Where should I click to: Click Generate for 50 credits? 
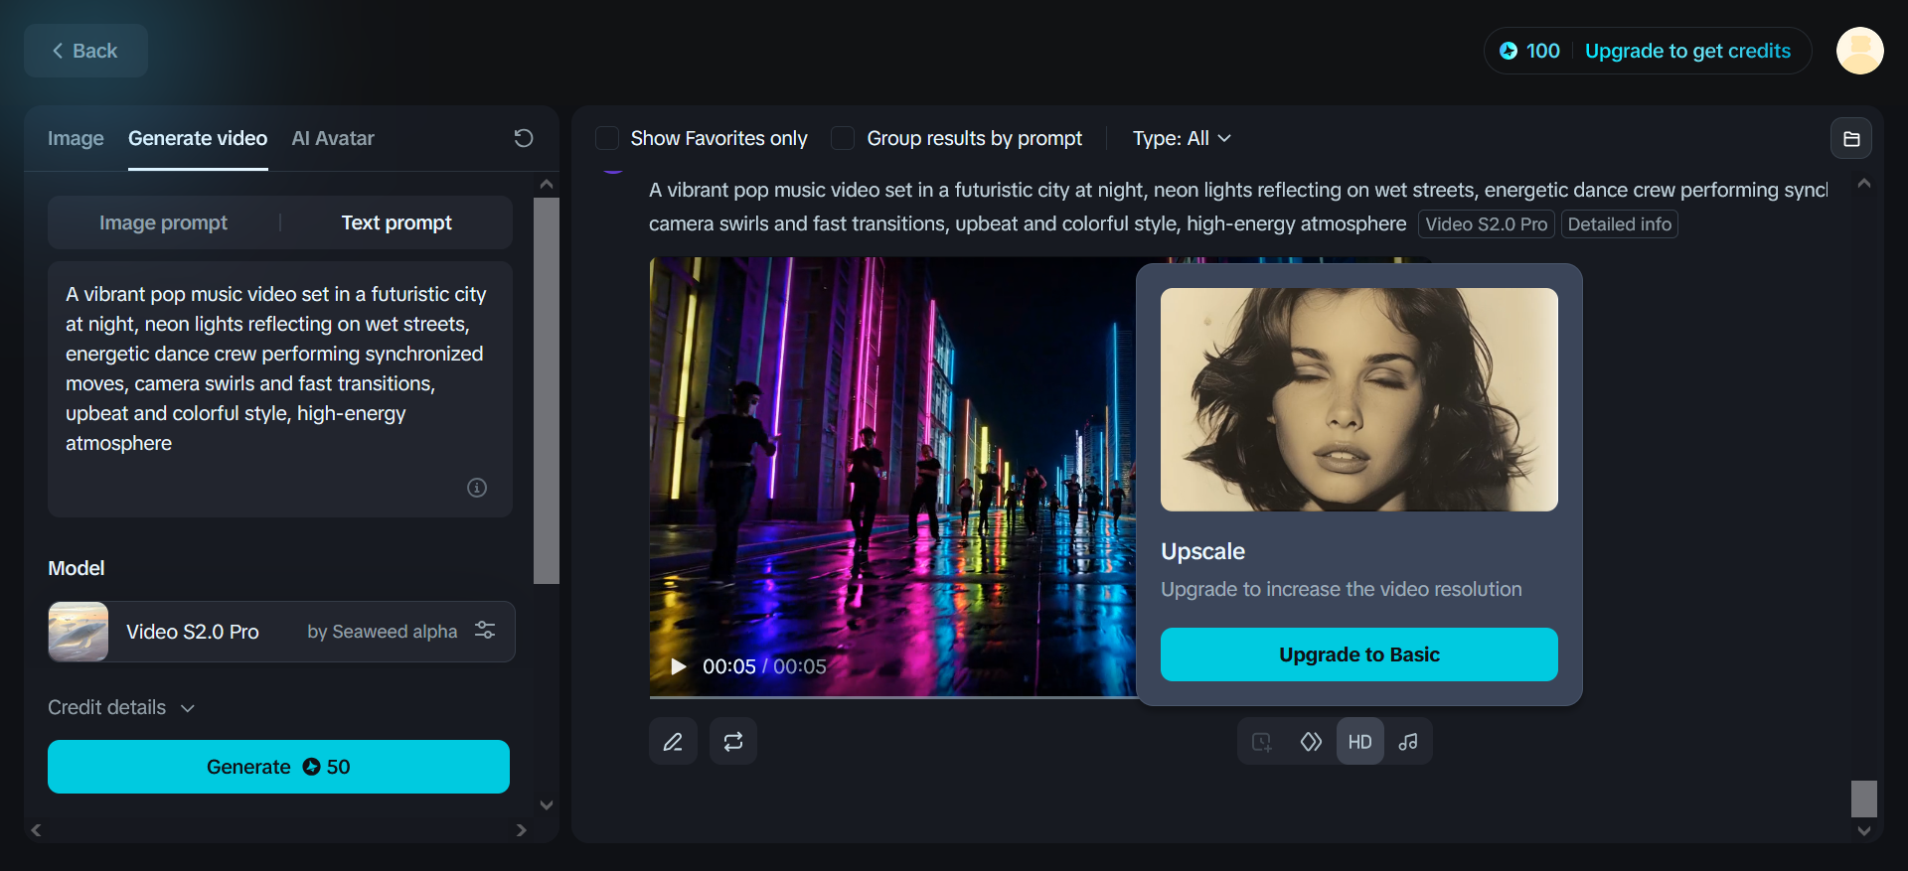tap(278, 767)
